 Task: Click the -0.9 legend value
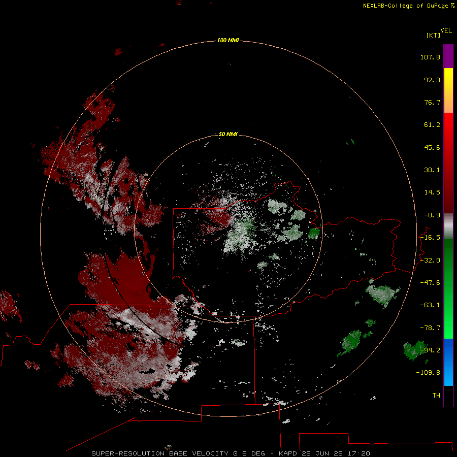click(432, 215)
